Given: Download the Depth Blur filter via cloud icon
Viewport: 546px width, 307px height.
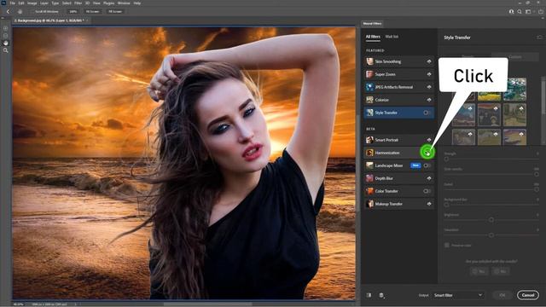Looking at the screenshot, I should [429, 178].
